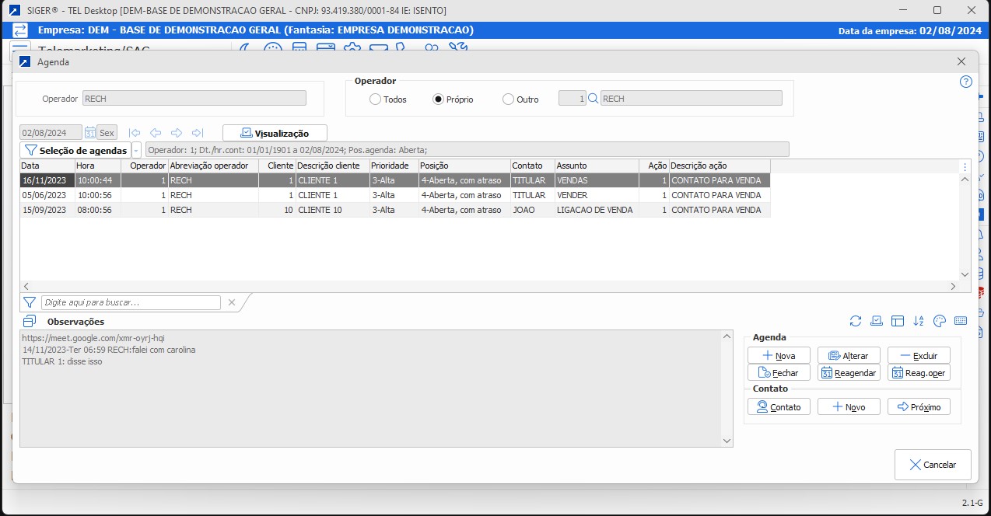Select the Outro operator radio button
The height and width of the screenshot is (516, 991).
click(x=508, y=99)
